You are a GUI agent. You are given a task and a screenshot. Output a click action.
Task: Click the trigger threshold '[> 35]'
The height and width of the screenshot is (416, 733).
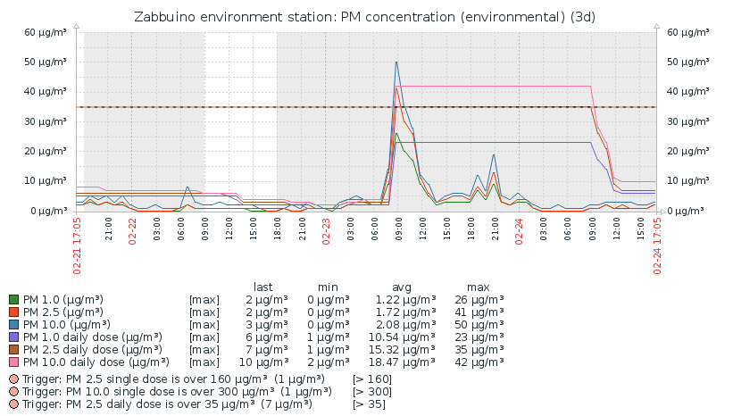coord(370,404)
